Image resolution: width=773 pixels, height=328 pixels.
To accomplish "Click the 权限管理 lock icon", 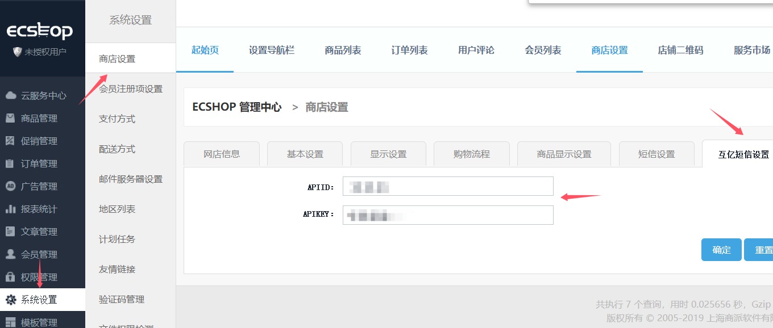I will [10, 277].
